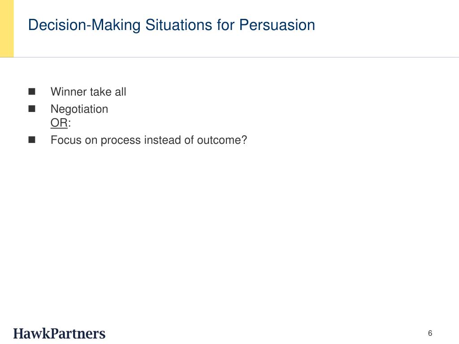Click the word 'Winner' in the first bullet
The width and height of the screenshot is (459, 344).
[69, 92]
